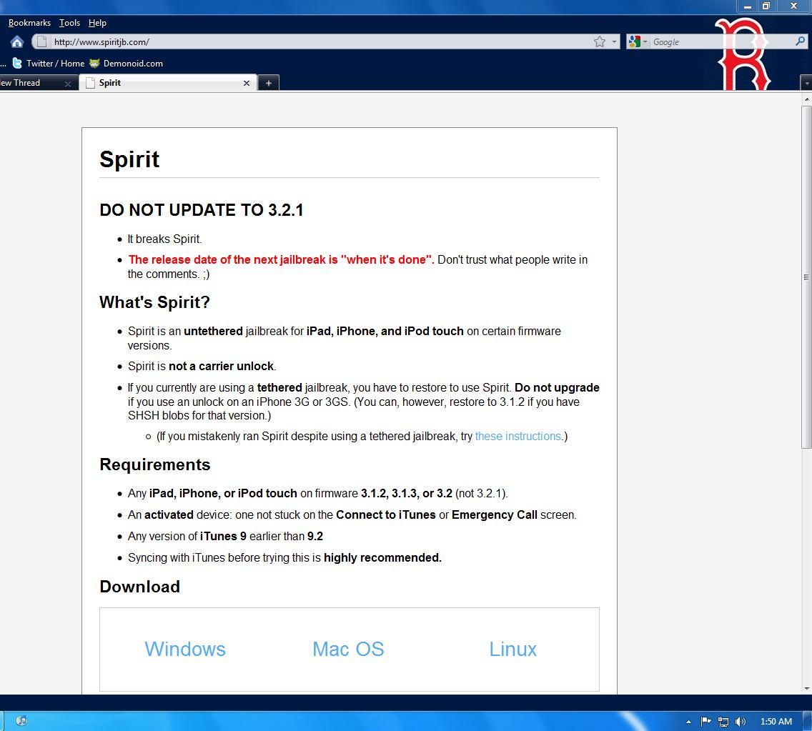Open the Tools menu
The image size is (812, 731).
pyautogui.click(x=69, y=23)
